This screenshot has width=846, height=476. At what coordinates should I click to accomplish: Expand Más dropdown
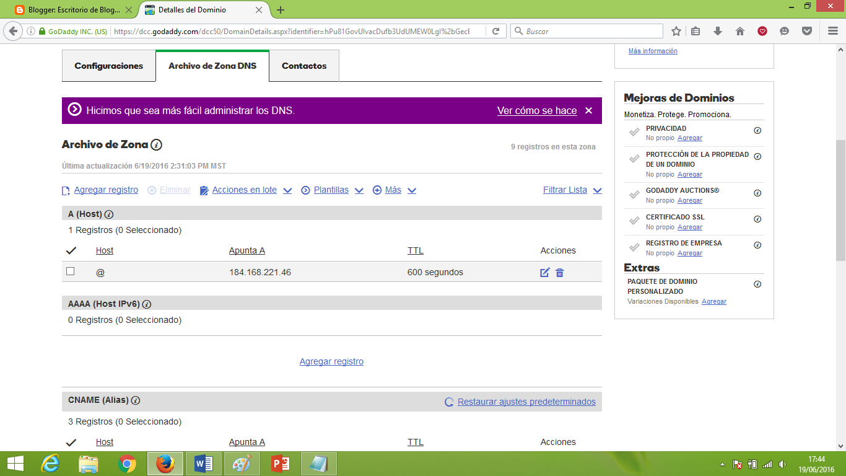412,191
